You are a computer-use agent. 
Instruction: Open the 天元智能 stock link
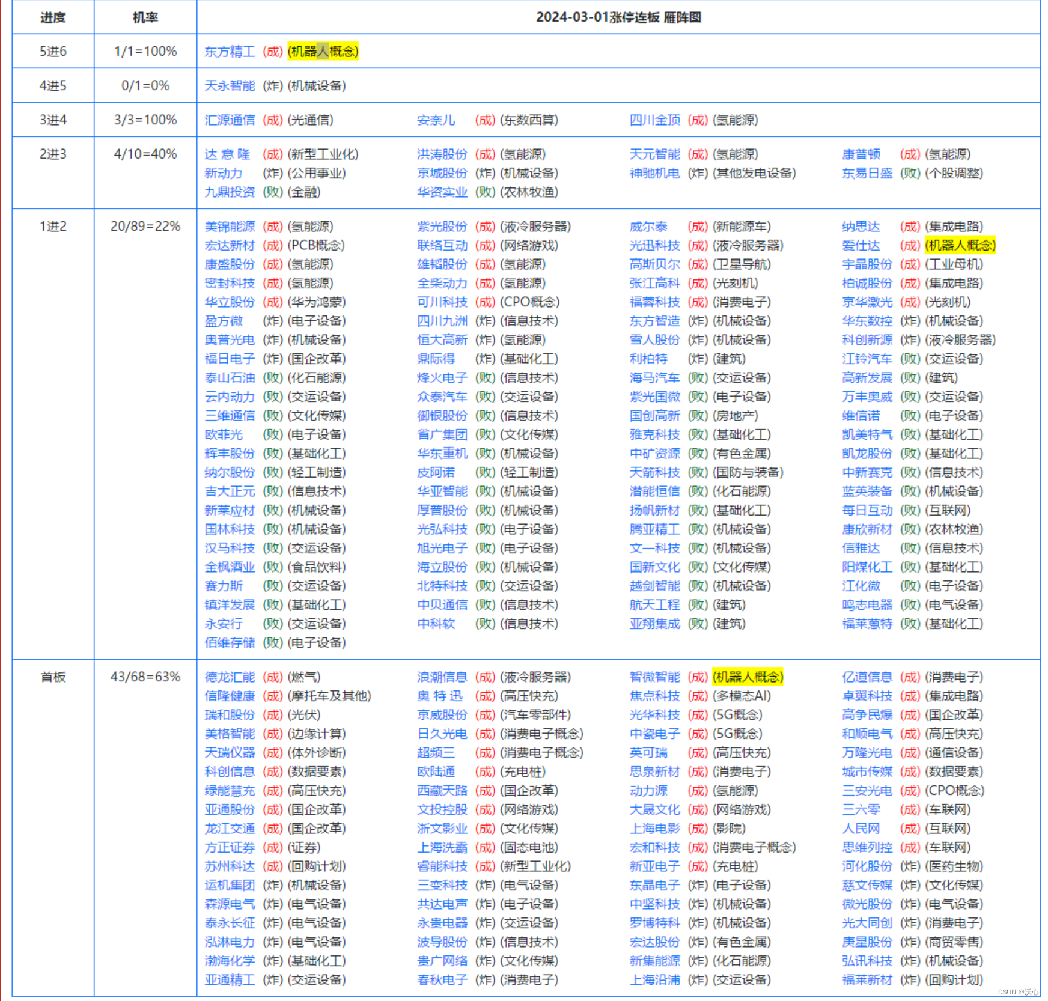coord(654,154)
